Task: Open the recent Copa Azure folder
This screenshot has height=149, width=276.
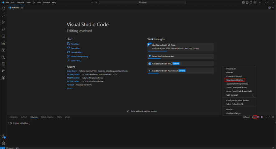Action: pyautogui.click(x=72, y=71)
